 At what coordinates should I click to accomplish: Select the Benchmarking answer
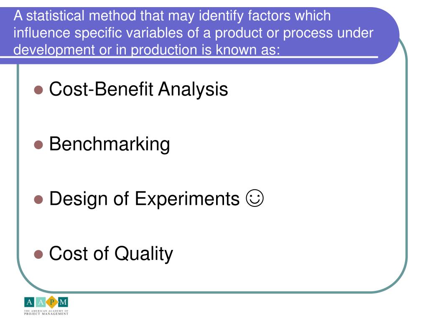[110, 144]
